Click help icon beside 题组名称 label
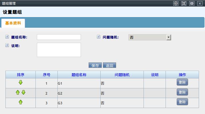 click(x=7, y=37)
